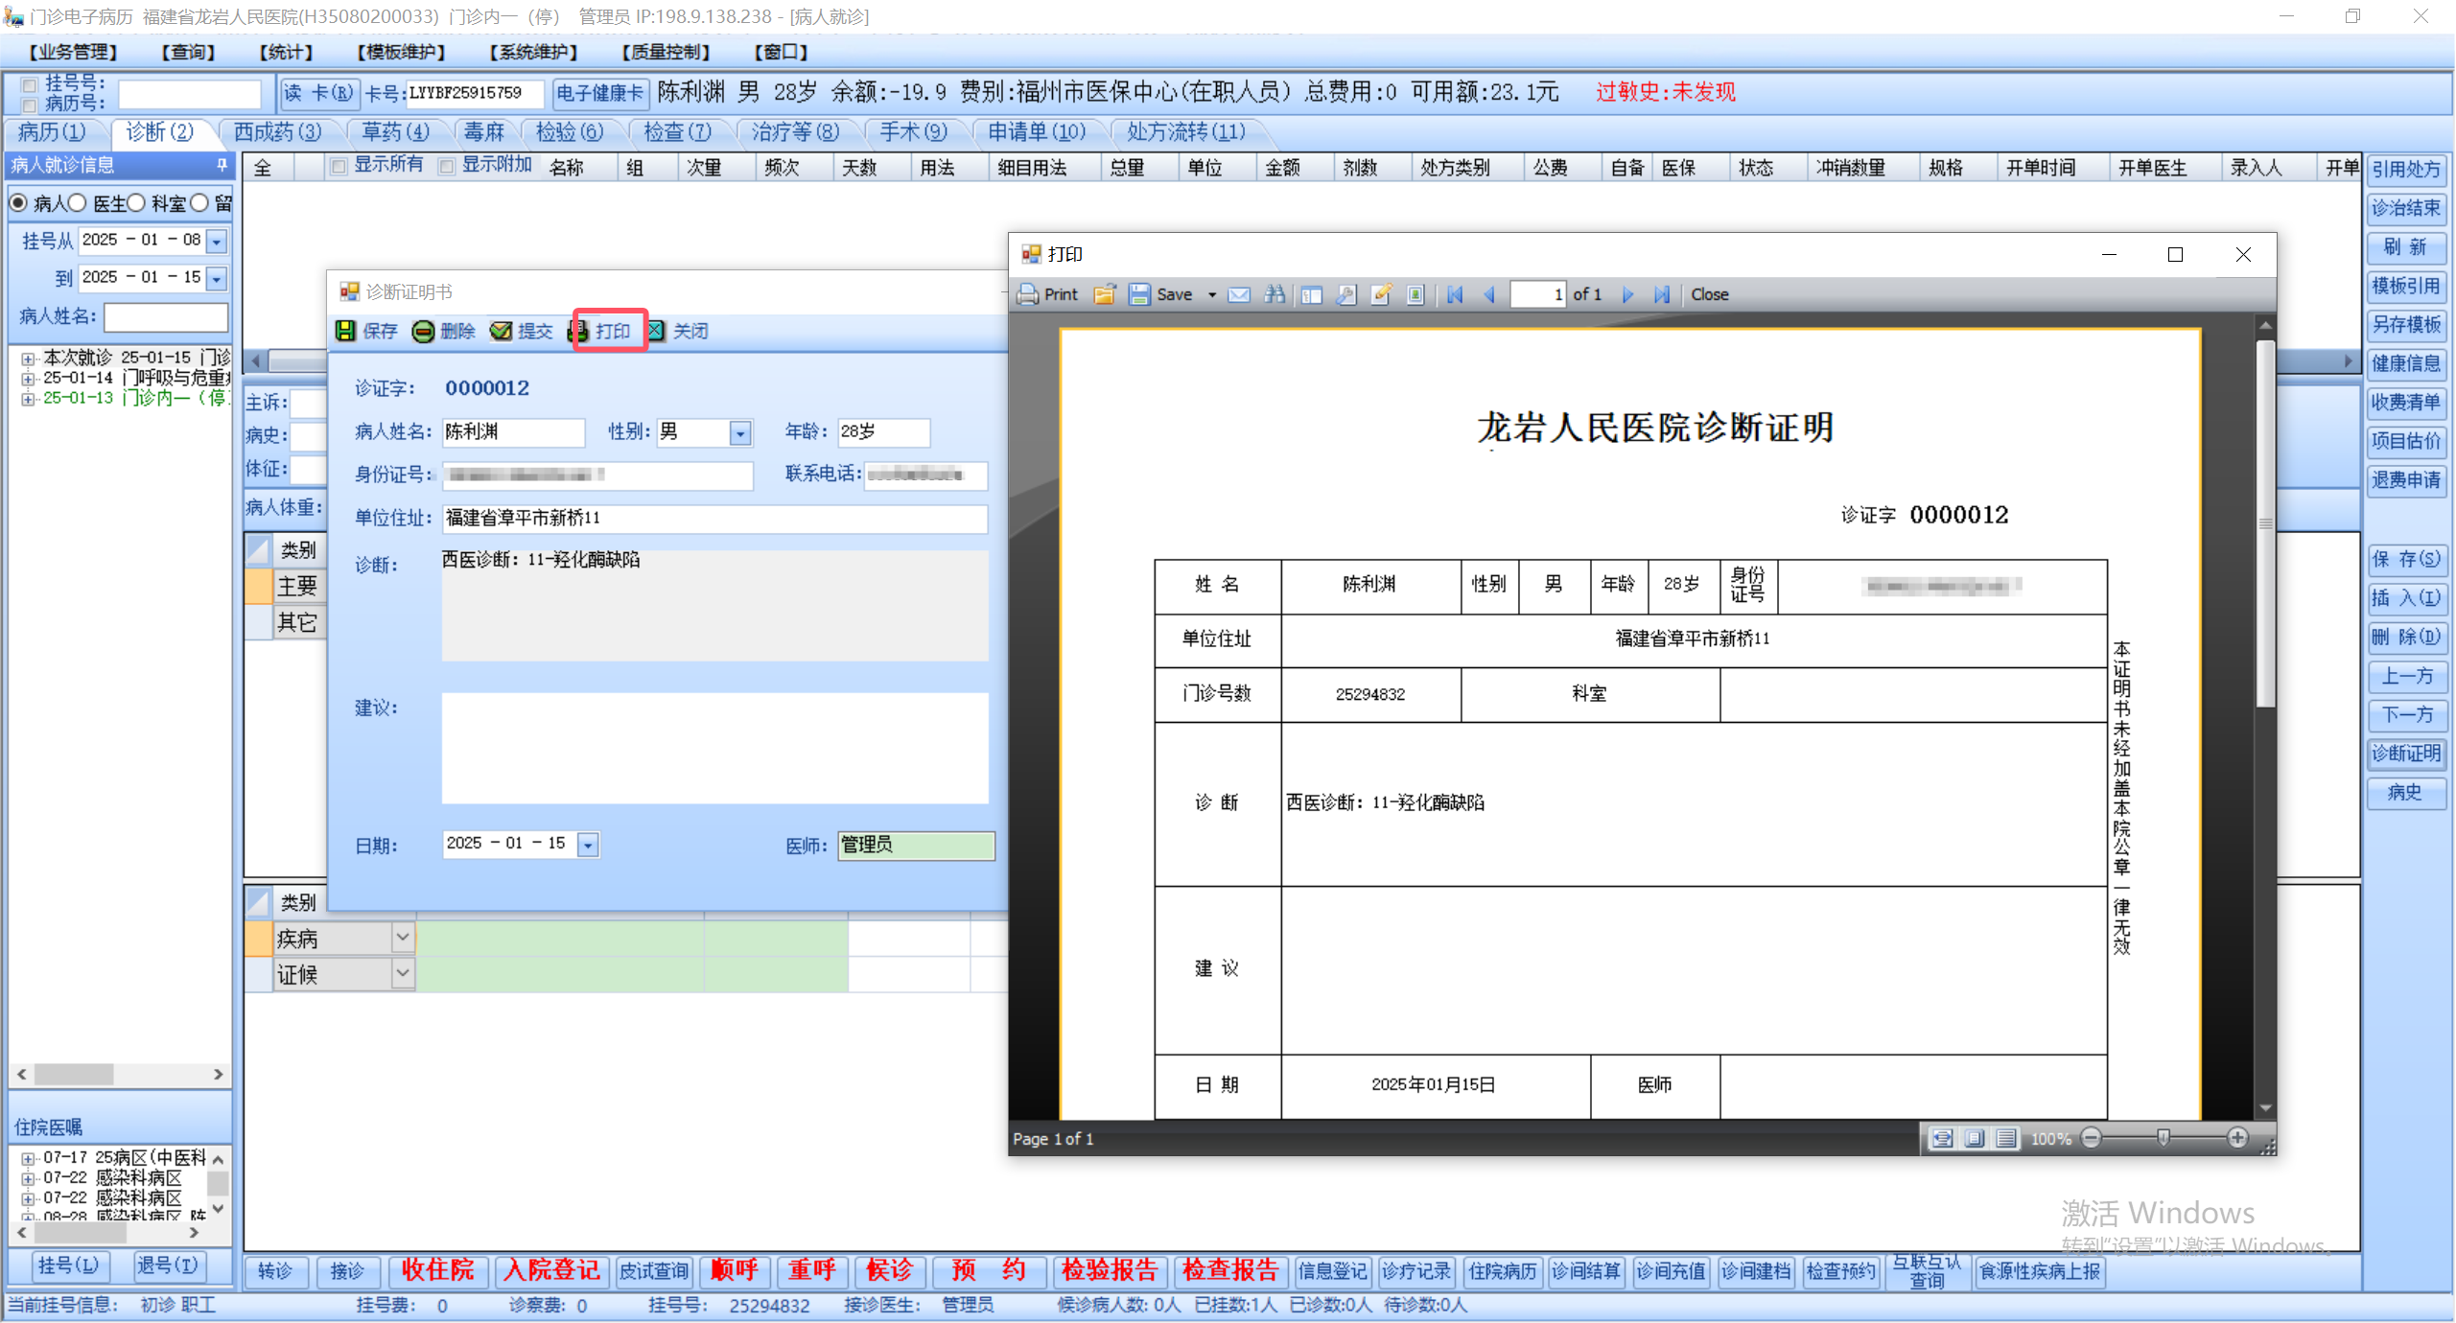Click the binoculars search icon
The height and width of the screenshot is (1323, 2456).
coord(1275,294)
